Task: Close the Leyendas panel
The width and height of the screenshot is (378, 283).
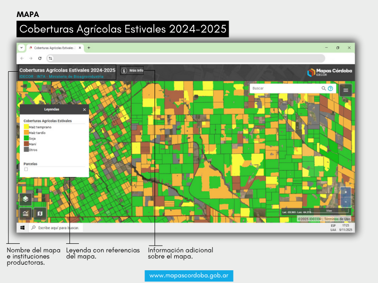Action: [x=85, y=109]
